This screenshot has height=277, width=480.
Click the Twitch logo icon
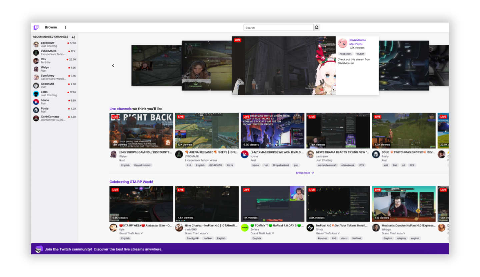click(36, 27)
